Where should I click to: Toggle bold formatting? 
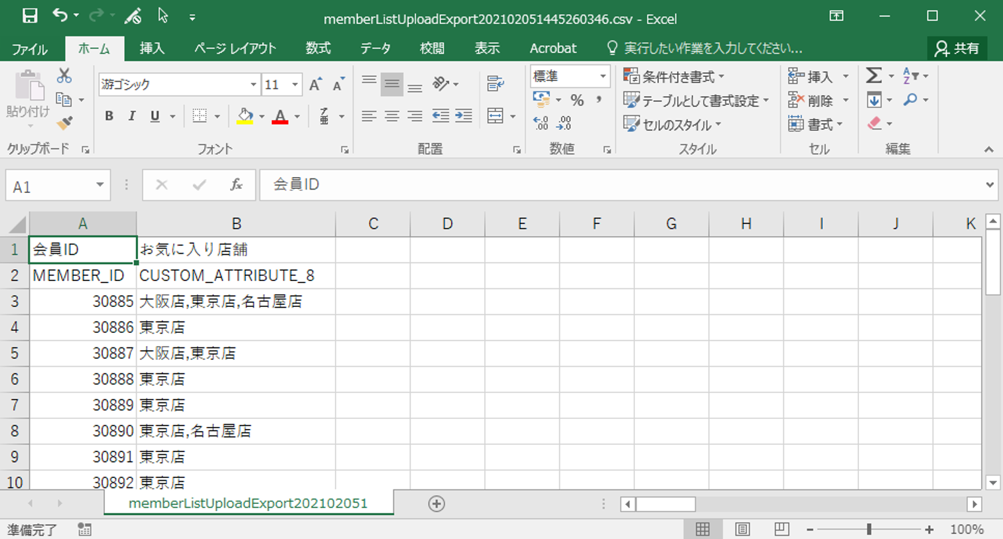point(109,116)
